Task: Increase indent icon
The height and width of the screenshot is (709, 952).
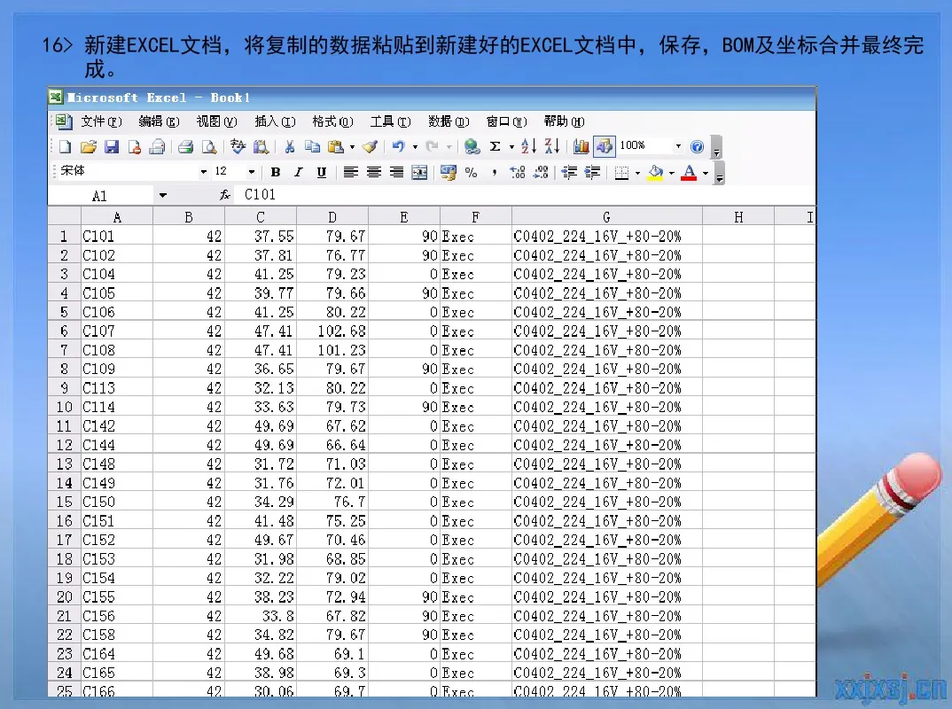Action: coord(592,173)
